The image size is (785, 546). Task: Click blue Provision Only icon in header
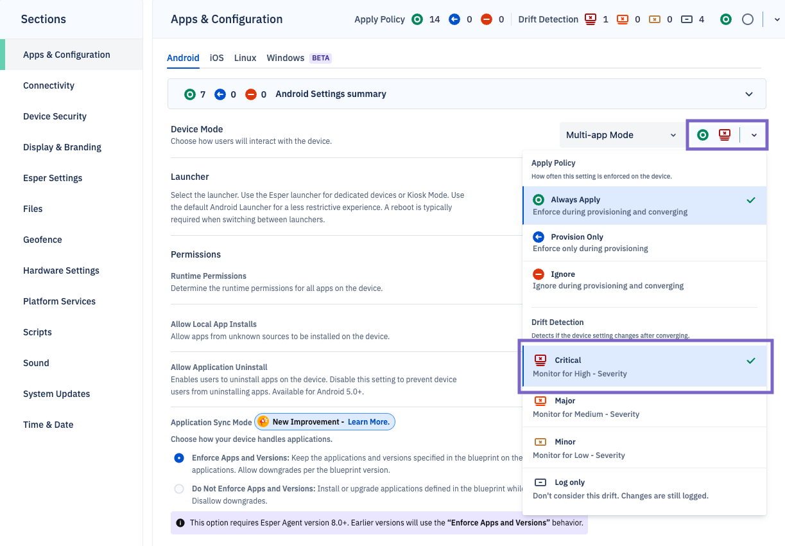454,19
